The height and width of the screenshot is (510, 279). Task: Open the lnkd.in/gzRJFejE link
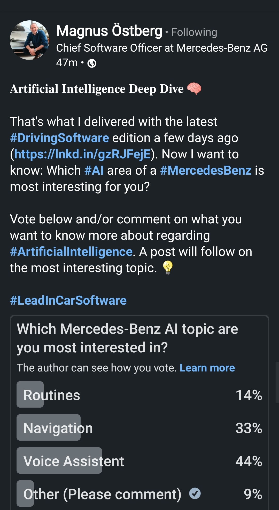pos(82,154)
